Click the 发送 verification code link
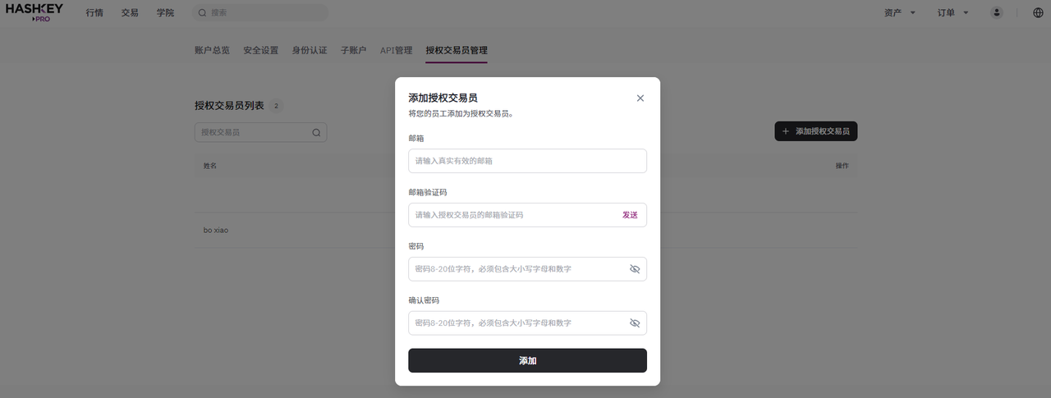Image resolution: width=1051 pixels, height=398 pixels. point(630,215)
